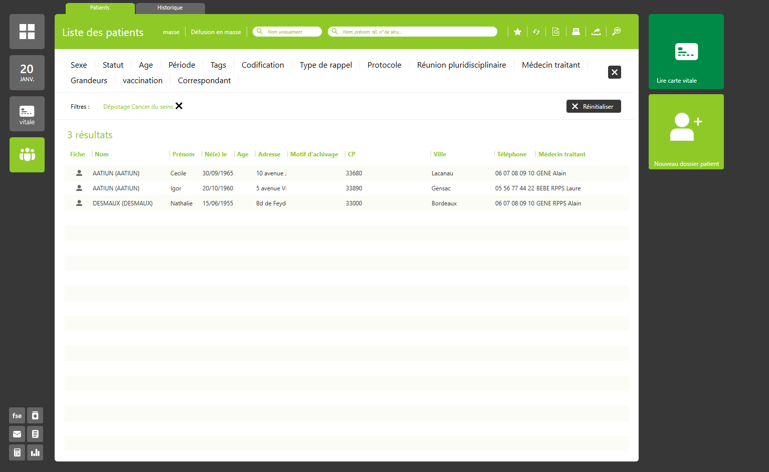Click the Réinitialiser button
This screenshot has height=472, width=769.
[x=594, y=106]
